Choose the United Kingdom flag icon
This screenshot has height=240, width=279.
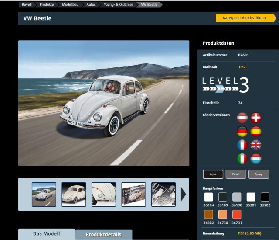coord(255,145)
